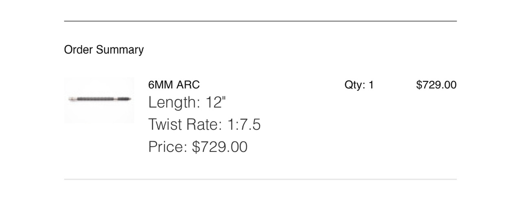
Task: Click the 6MM ARC barrel product thumbnail
Action: click(99, 100)
